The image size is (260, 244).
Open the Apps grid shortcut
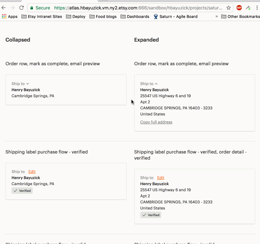point(10,17)
